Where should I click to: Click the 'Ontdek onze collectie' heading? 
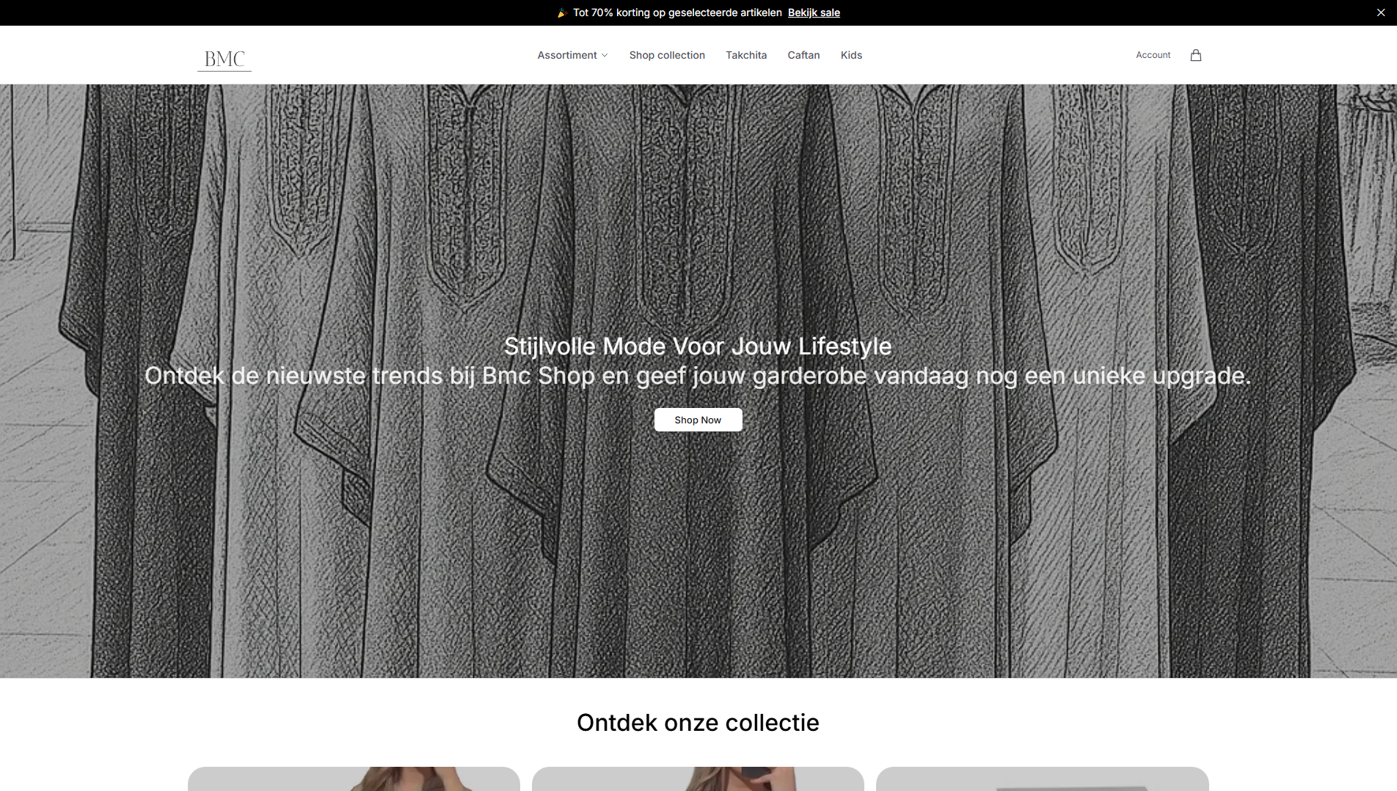(x=698, y=723)
